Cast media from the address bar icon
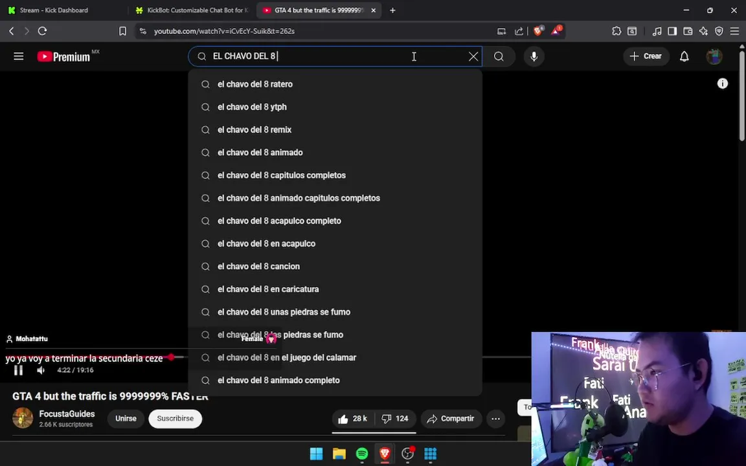The height and width of the screenshot is (466, 746). (x=501, y=31)
